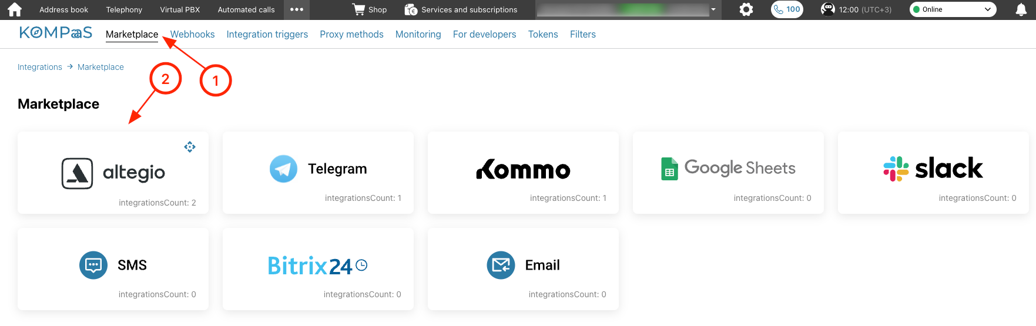
Task: Open Telephony section
Action: (124, 9)
